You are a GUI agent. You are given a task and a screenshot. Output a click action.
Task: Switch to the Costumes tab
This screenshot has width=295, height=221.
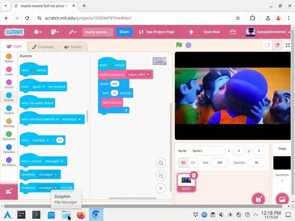coord(43,47)
